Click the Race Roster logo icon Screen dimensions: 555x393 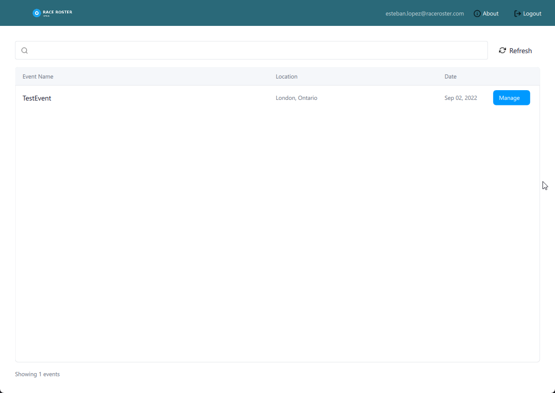click(x=37, y=13)
